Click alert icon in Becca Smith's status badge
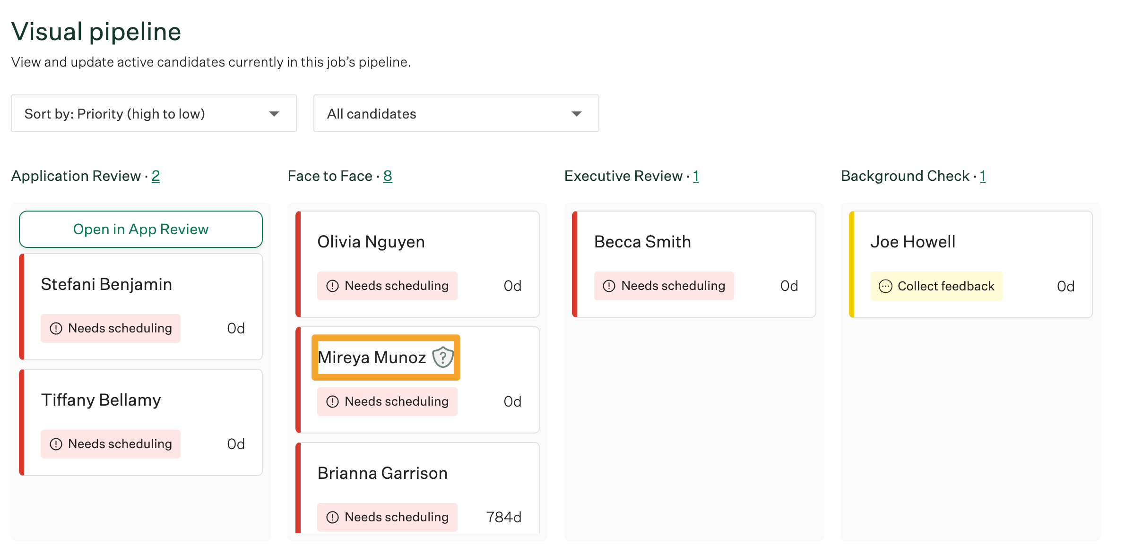The height and width of the screenshot is (544, 1125). click(609, 286)
